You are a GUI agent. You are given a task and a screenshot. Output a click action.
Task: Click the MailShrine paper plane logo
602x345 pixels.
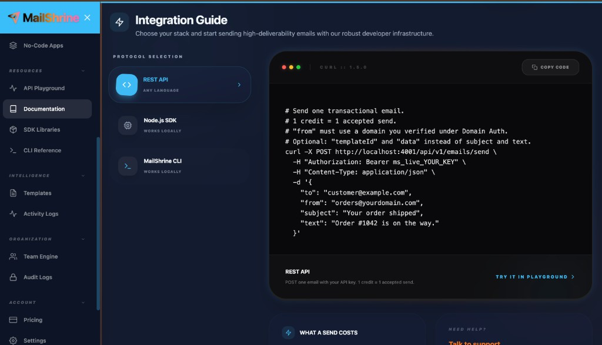pyautogui.click(x=14, y=17)
